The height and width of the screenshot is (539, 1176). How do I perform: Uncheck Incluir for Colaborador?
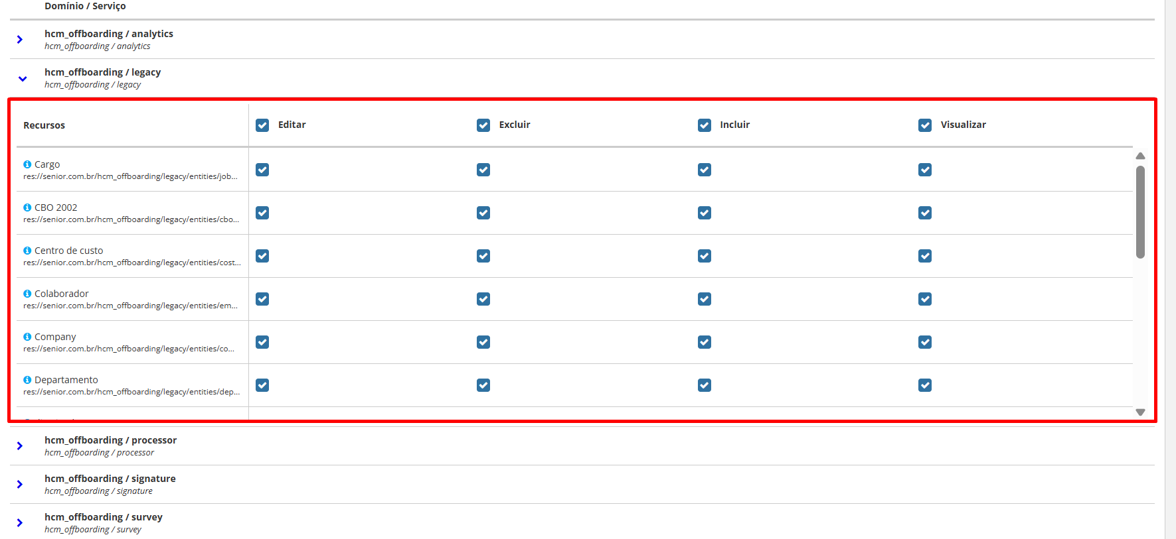pyautogui.click(x=705, y=299)
